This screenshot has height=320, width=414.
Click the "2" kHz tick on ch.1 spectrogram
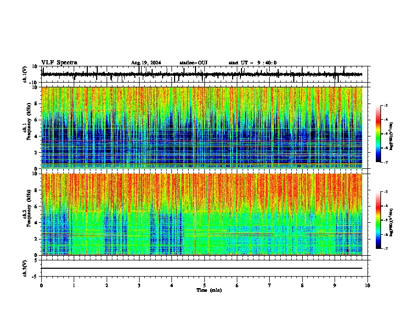coord(36,152)
